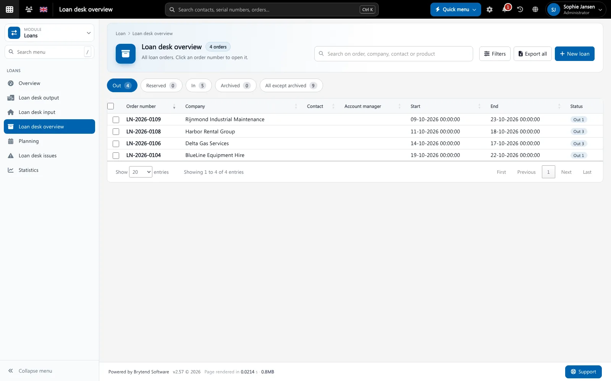Click the Loan breadcrumb link
This screenshot has height=381, width=611.
(121, 34)
